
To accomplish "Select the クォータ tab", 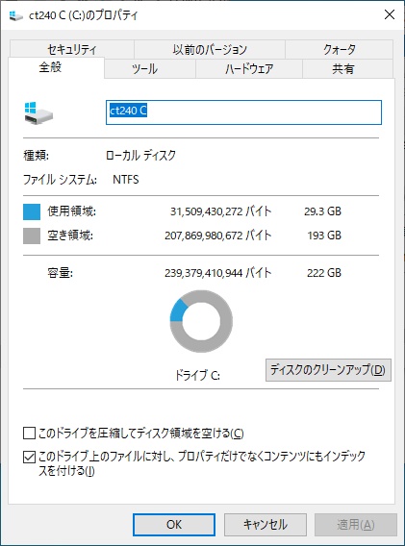I will pos(340,49).
